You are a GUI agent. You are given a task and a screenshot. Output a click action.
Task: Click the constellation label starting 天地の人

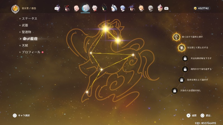click(191, 91)
